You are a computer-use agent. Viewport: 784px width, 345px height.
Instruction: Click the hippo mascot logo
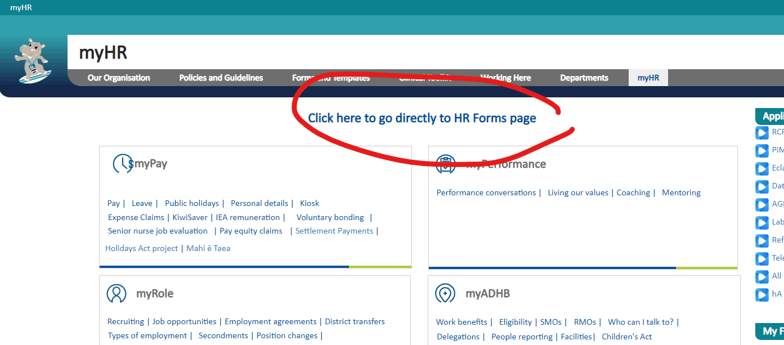[33, 61]
